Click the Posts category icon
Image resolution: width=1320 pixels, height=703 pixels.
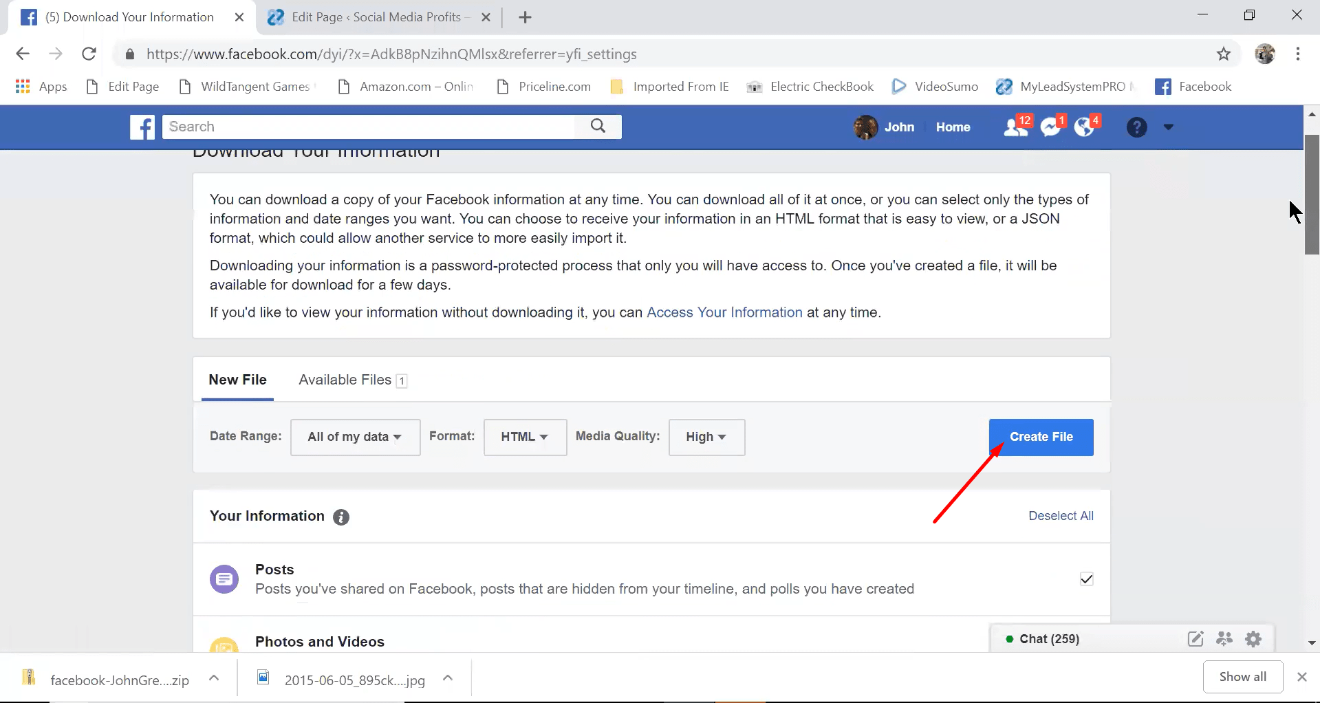224,579
